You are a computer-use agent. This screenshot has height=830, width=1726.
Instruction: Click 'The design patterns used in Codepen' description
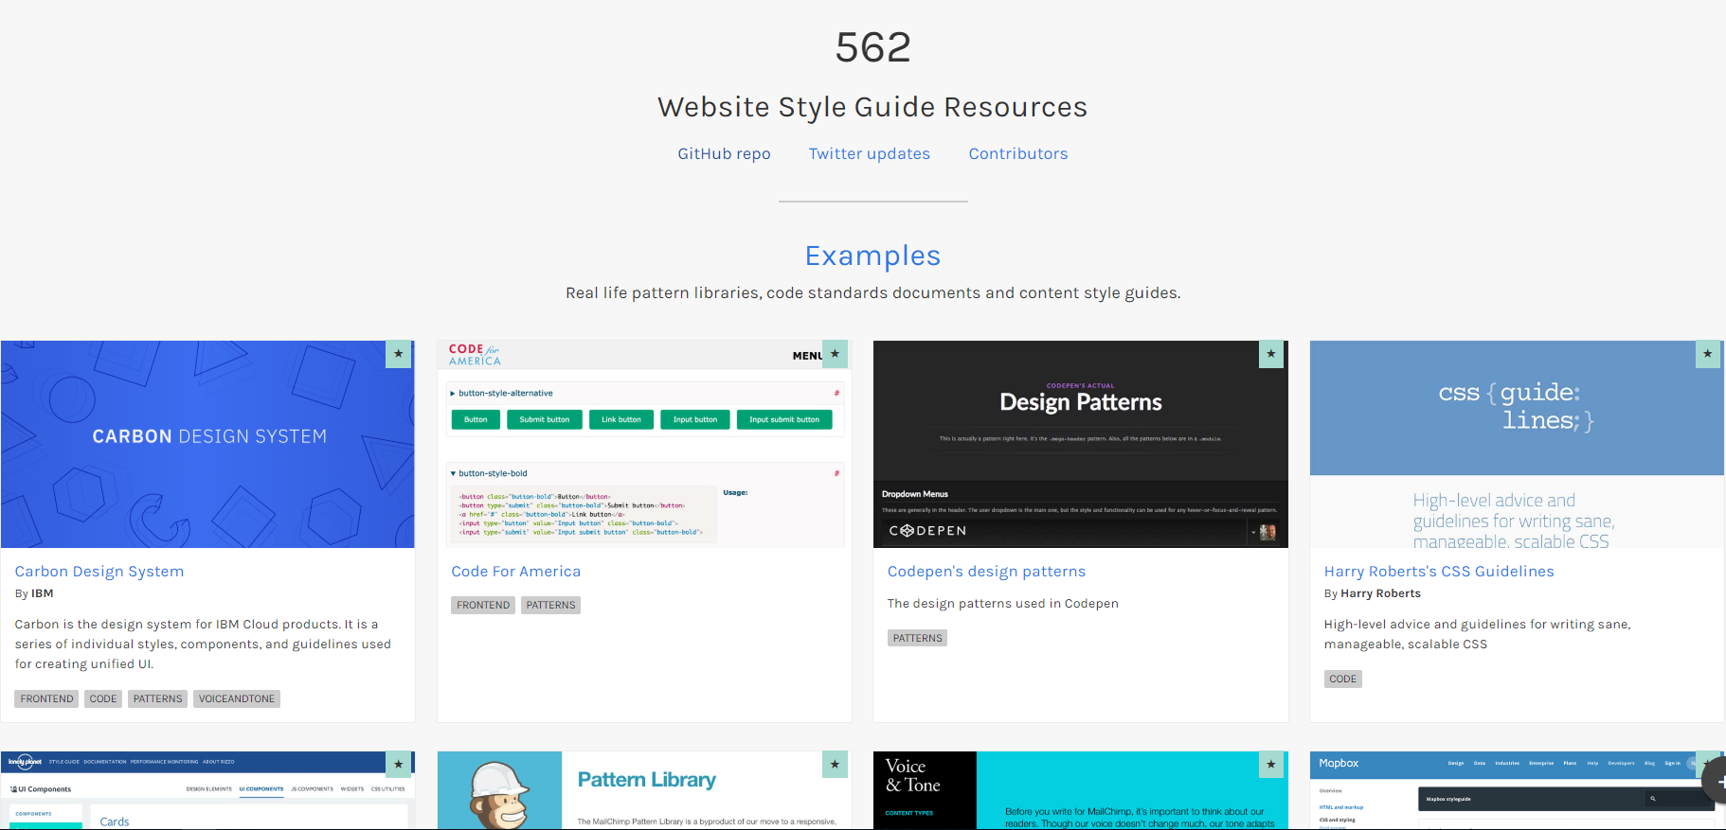pos(1002,604)
